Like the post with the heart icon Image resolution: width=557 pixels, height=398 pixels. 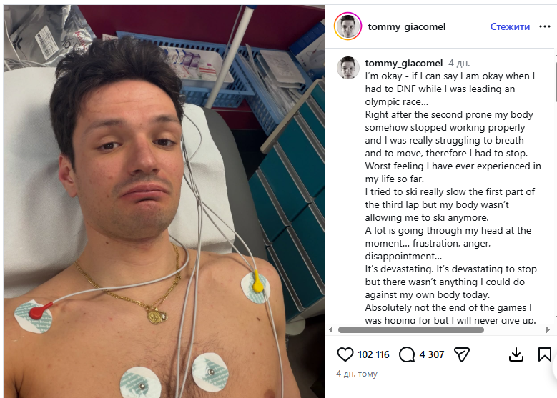[x=345, y=354]
